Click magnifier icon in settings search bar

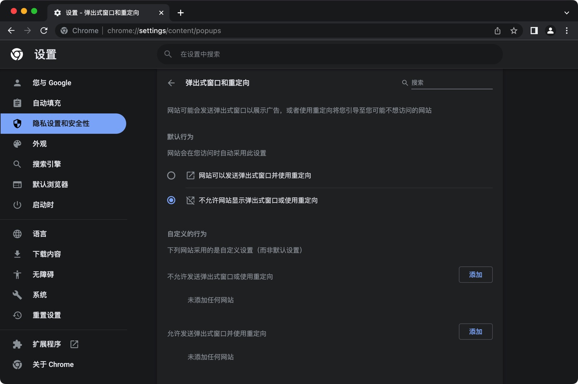pyautogui.click(x=168, y=54)
